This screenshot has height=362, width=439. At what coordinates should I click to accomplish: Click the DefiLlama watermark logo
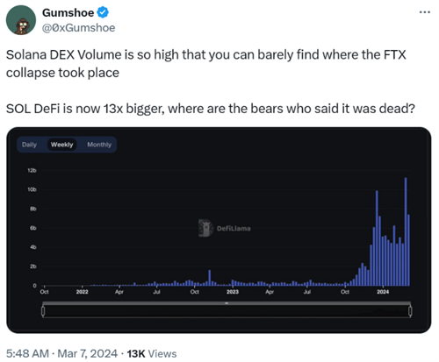pos(225,228)
